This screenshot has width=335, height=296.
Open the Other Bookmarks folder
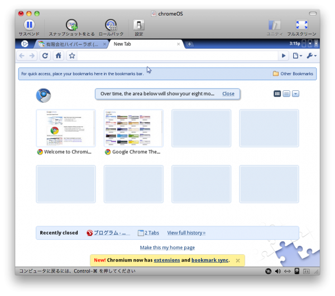coord(293,74)
